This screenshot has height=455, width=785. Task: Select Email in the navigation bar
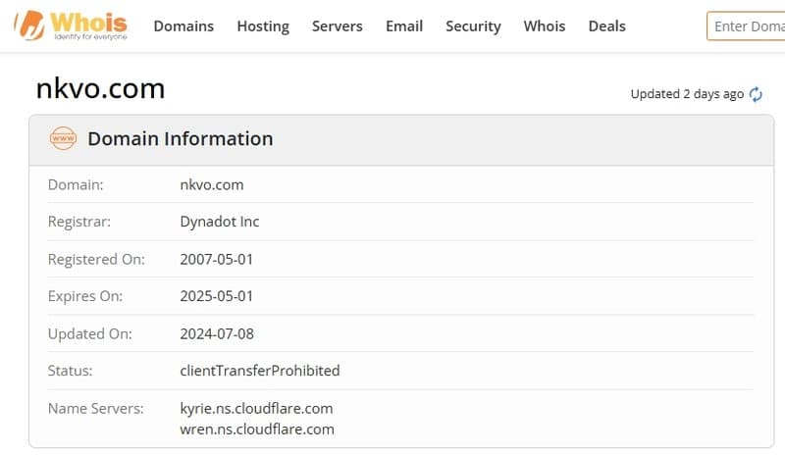point(404,26)
